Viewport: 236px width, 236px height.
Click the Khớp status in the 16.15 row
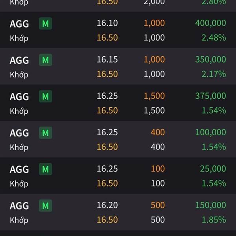pos(19,74)
